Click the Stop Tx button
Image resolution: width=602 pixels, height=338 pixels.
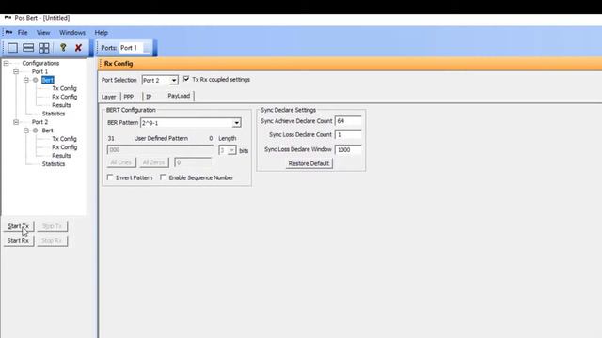pos(53,226)
